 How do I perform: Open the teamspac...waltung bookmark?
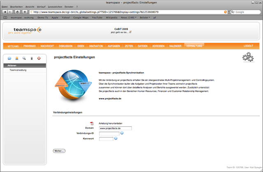click(22, 18)
